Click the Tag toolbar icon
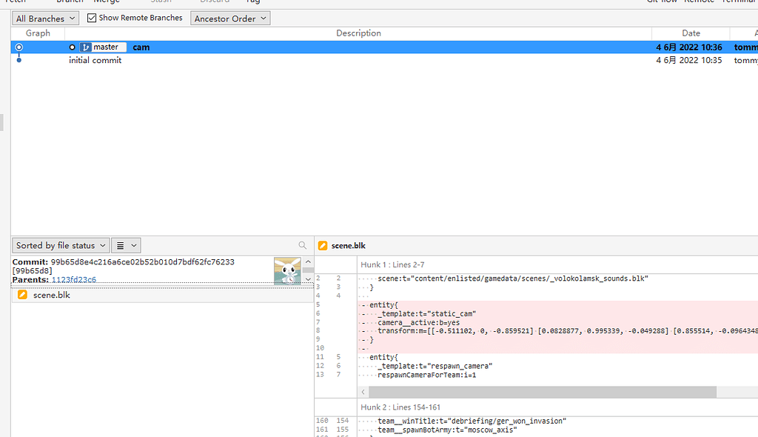Image resolution: width=758 pixels, height=437 pixels. click(x=253, y=2)
